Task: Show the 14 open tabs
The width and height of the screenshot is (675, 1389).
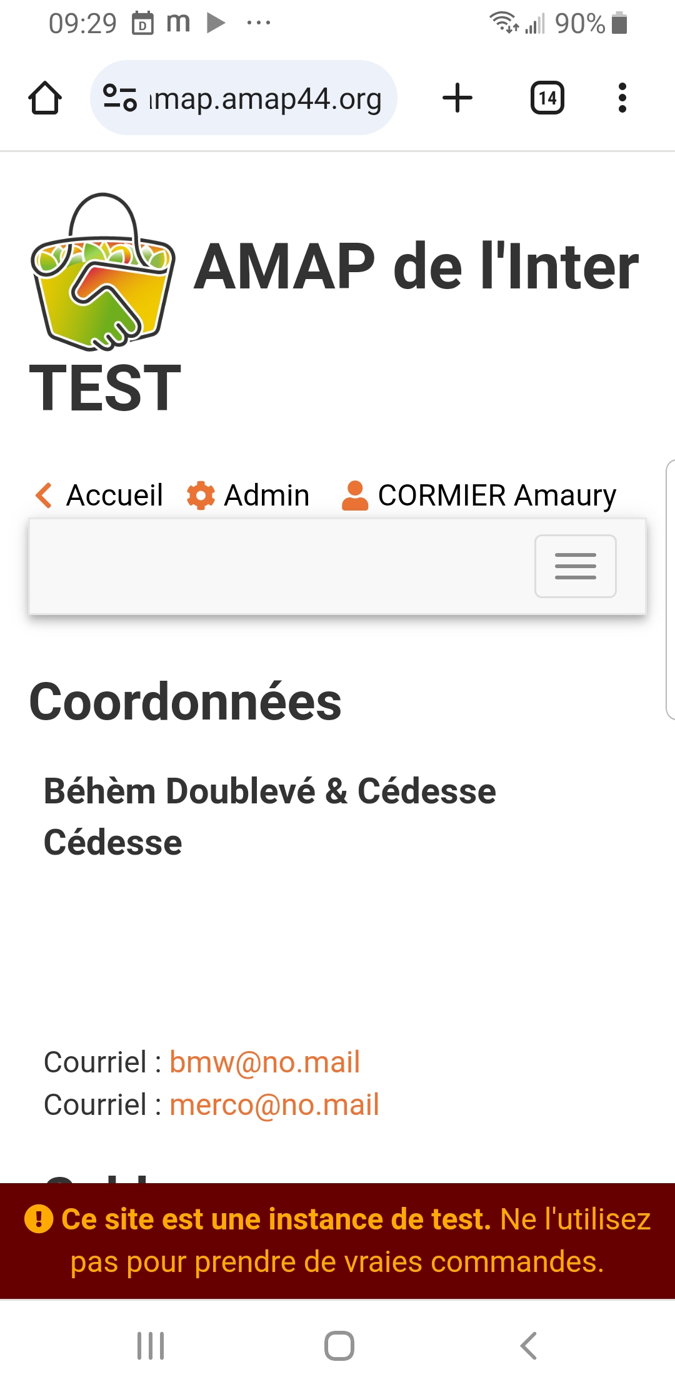Action: tap(547, 98)
